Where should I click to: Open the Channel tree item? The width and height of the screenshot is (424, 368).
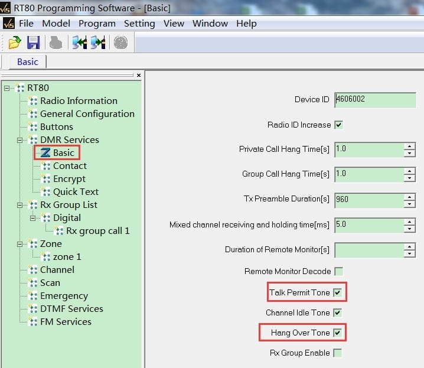point(57,269)
